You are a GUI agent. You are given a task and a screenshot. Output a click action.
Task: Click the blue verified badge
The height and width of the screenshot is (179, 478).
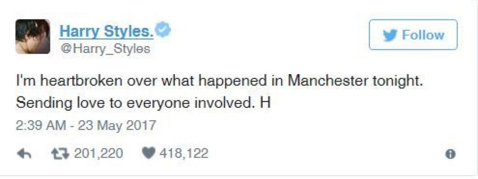coord(163,30)
